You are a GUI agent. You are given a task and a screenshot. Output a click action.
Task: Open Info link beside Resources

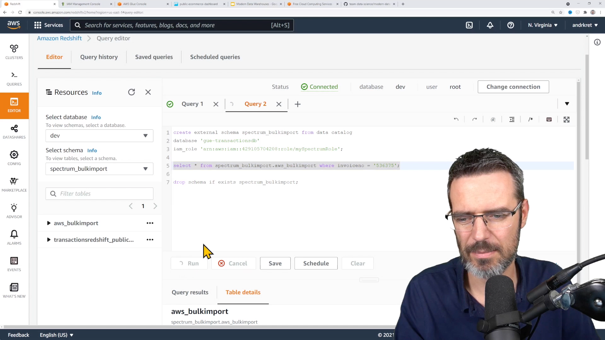97,93
